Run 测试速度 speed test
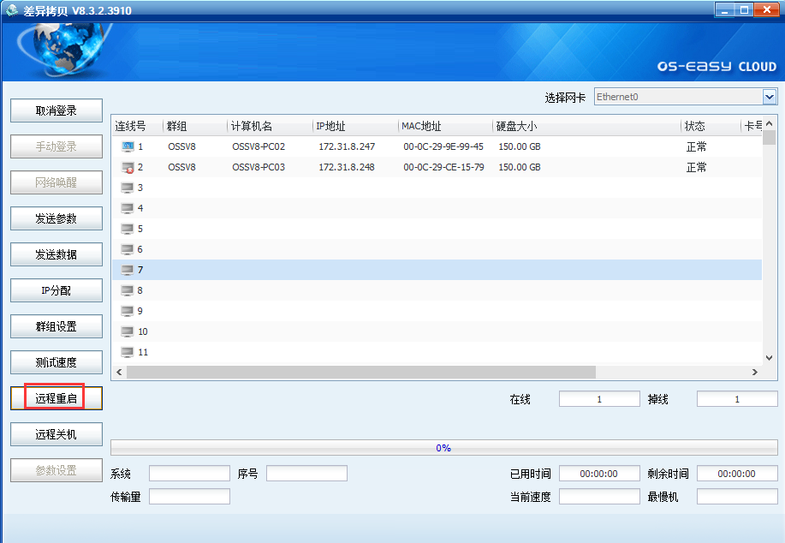785x543 pixels. tap(56, 362)
